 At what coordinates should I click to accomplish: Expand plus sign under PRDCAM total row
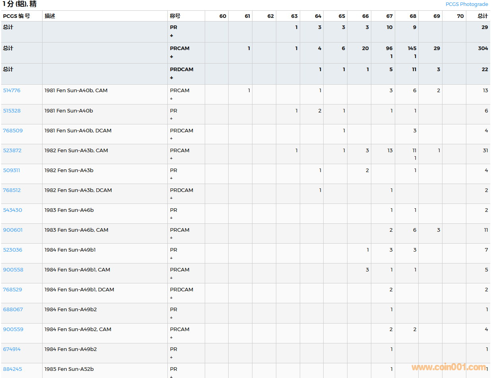171,78
